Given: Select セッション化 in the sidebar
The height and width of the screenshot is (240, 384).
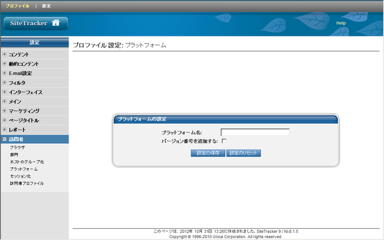Looking at the screenshot, I should pos(20,176).
